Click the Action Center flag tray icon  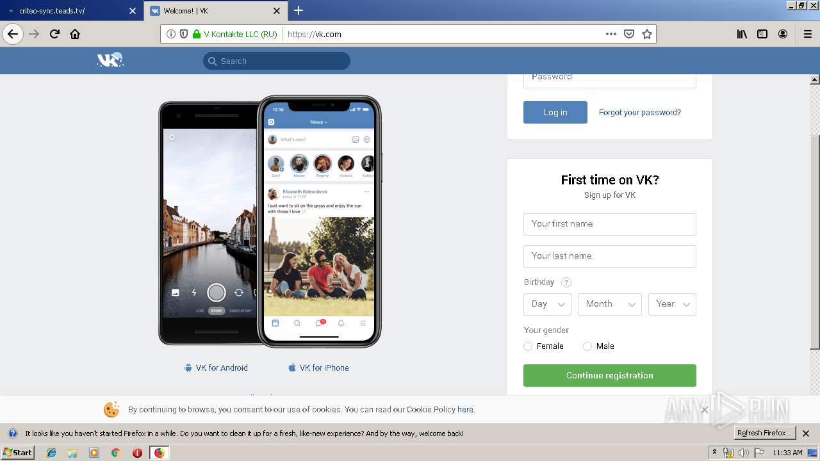tap(758, 453)
